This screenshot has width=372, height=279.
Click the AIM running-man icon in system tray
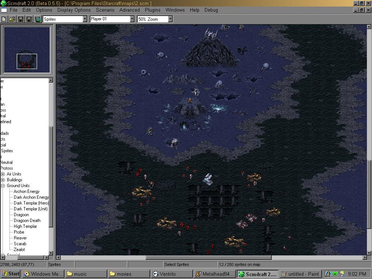[328, 274]
